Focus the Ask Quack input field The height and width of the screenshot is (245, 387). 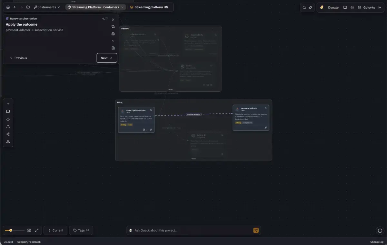(x=193, y=230)
